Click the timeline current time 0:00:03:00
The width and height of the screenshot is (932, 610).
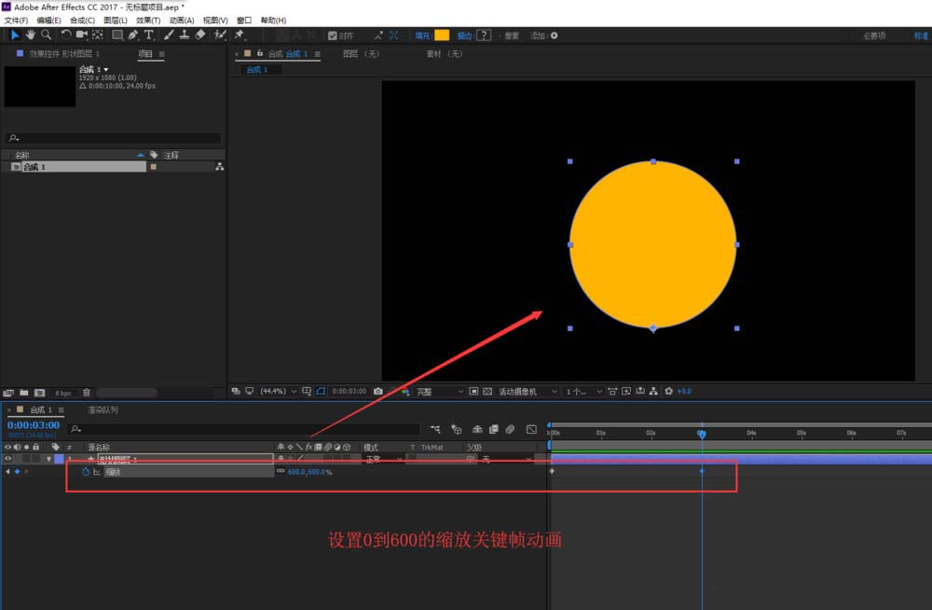tap(34, 425)
